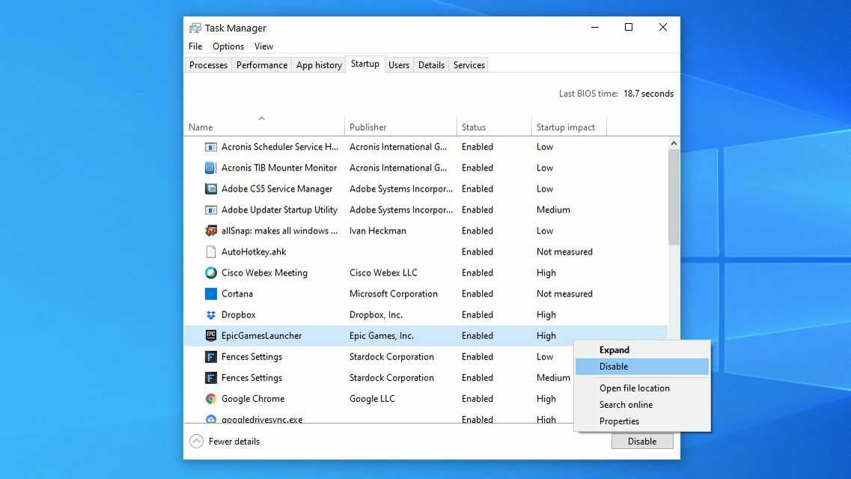Click the Adobe CS5 Service Manager icon
The height and width of the screenshot is (479, 851).
210,189
